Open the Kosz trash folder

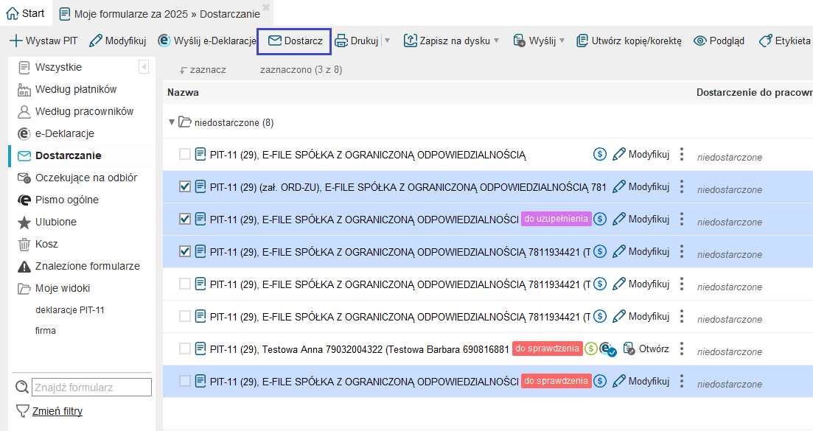point(46,244)
